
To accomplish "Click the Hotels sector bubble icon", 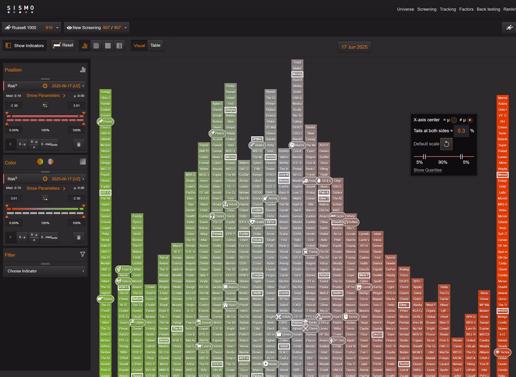I will [284, 317].
